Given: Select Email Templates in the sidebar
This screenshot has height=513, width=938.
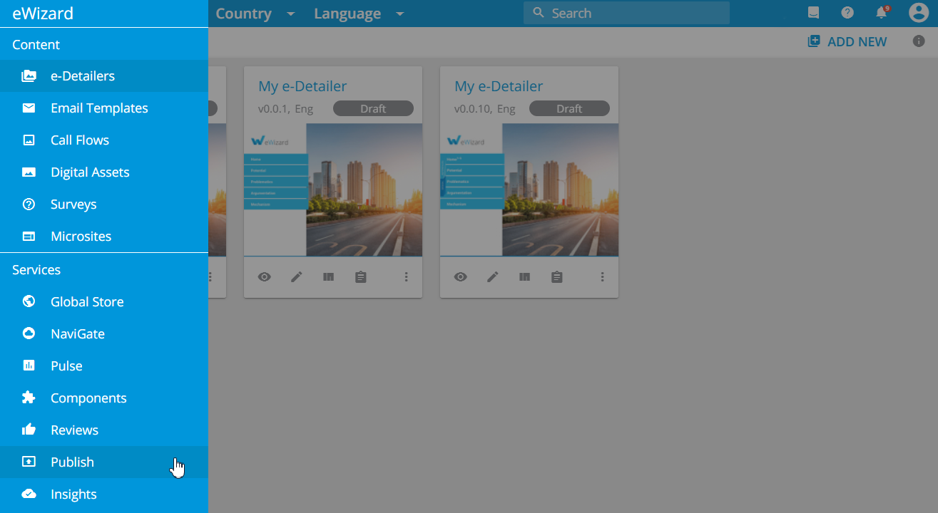Looking at the screenshot, I should 99,108.
